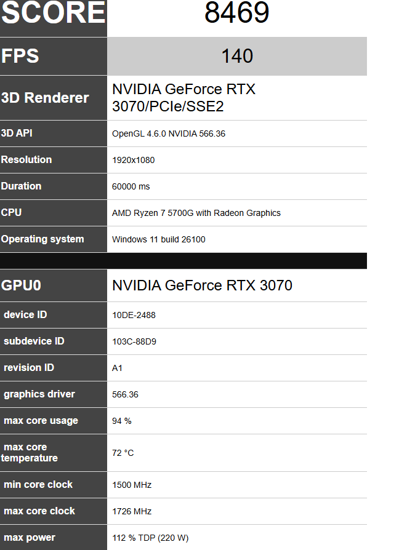
Task: Click the max core clock 1726 MHz value
Action: [132, 511]
